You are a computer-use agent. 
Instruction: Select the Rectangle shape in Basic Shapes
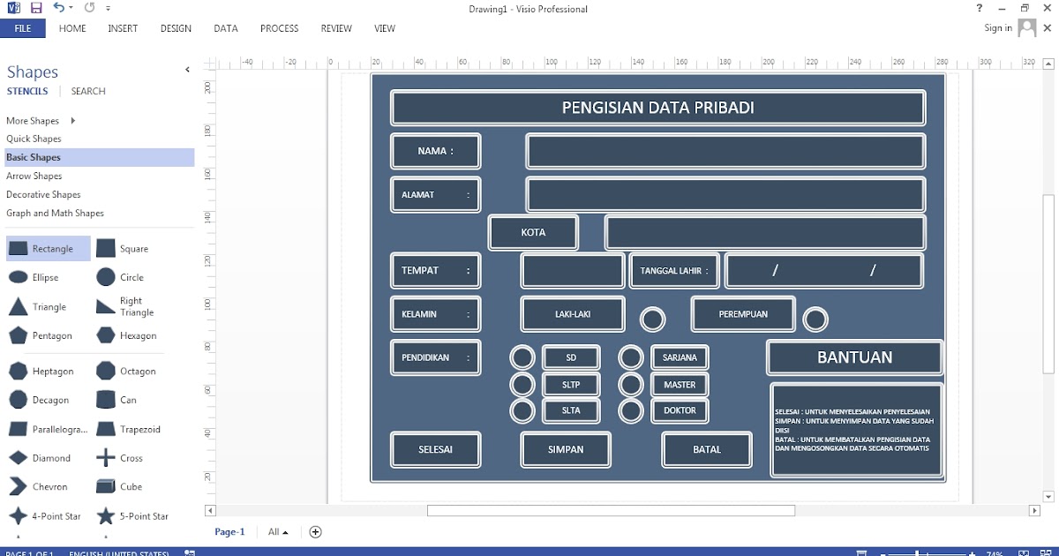pos(48,248)
